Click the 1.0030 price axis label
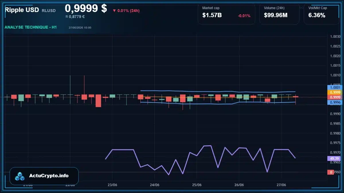344x193 pixels. pyautogui.click(x=335, y=37)
